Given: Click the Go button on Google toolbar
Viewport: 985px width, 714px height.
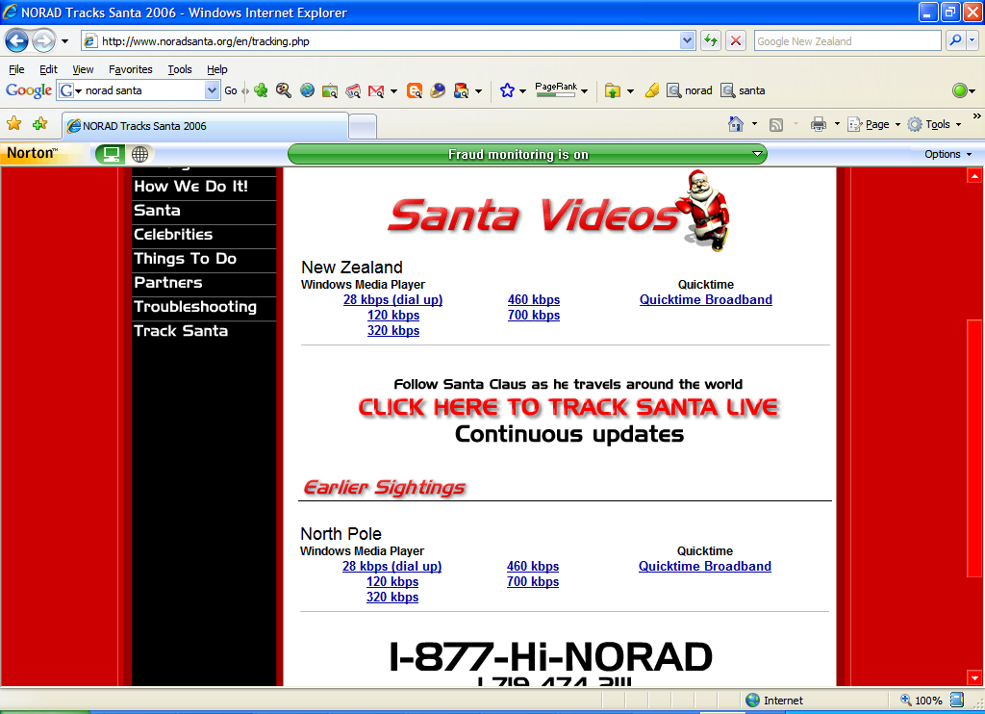Looking at the screenshot, I should pyautogui.click(x=231, y=90).
